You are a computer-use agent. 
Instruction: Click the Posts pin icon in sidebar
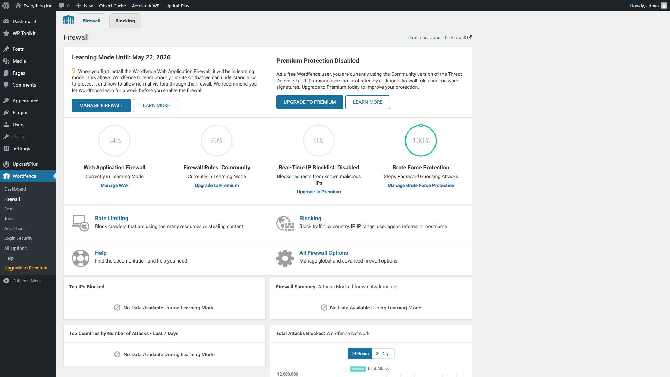pos(6,49)
